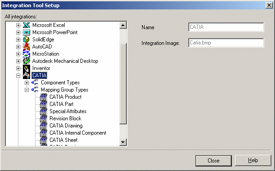Expand the AutoCAD node
The height and width of the screenshot is (171, 275).
[x=18, y=47]
